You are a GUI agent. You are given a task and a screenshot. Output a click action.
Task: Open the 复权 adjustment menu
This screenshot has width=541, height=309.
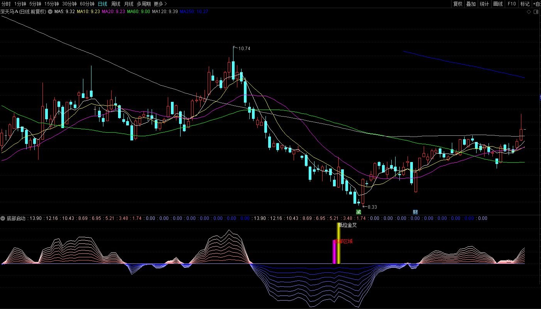click(458, 4)
